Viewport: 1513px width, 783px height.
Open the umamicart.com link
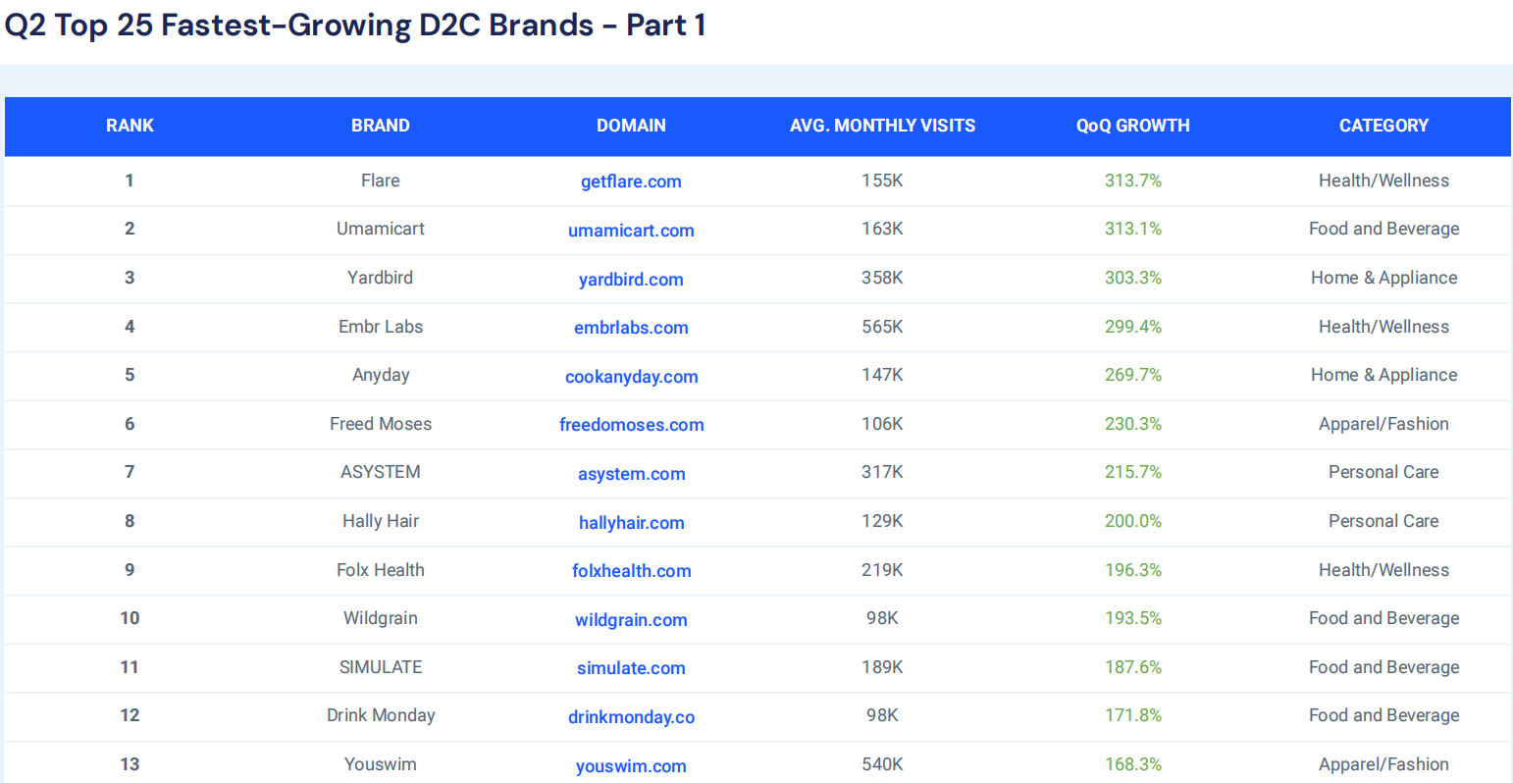pos(631,231)
